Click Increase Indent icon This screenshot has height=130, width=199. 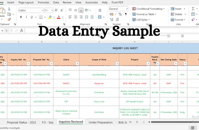coord(92,17)
